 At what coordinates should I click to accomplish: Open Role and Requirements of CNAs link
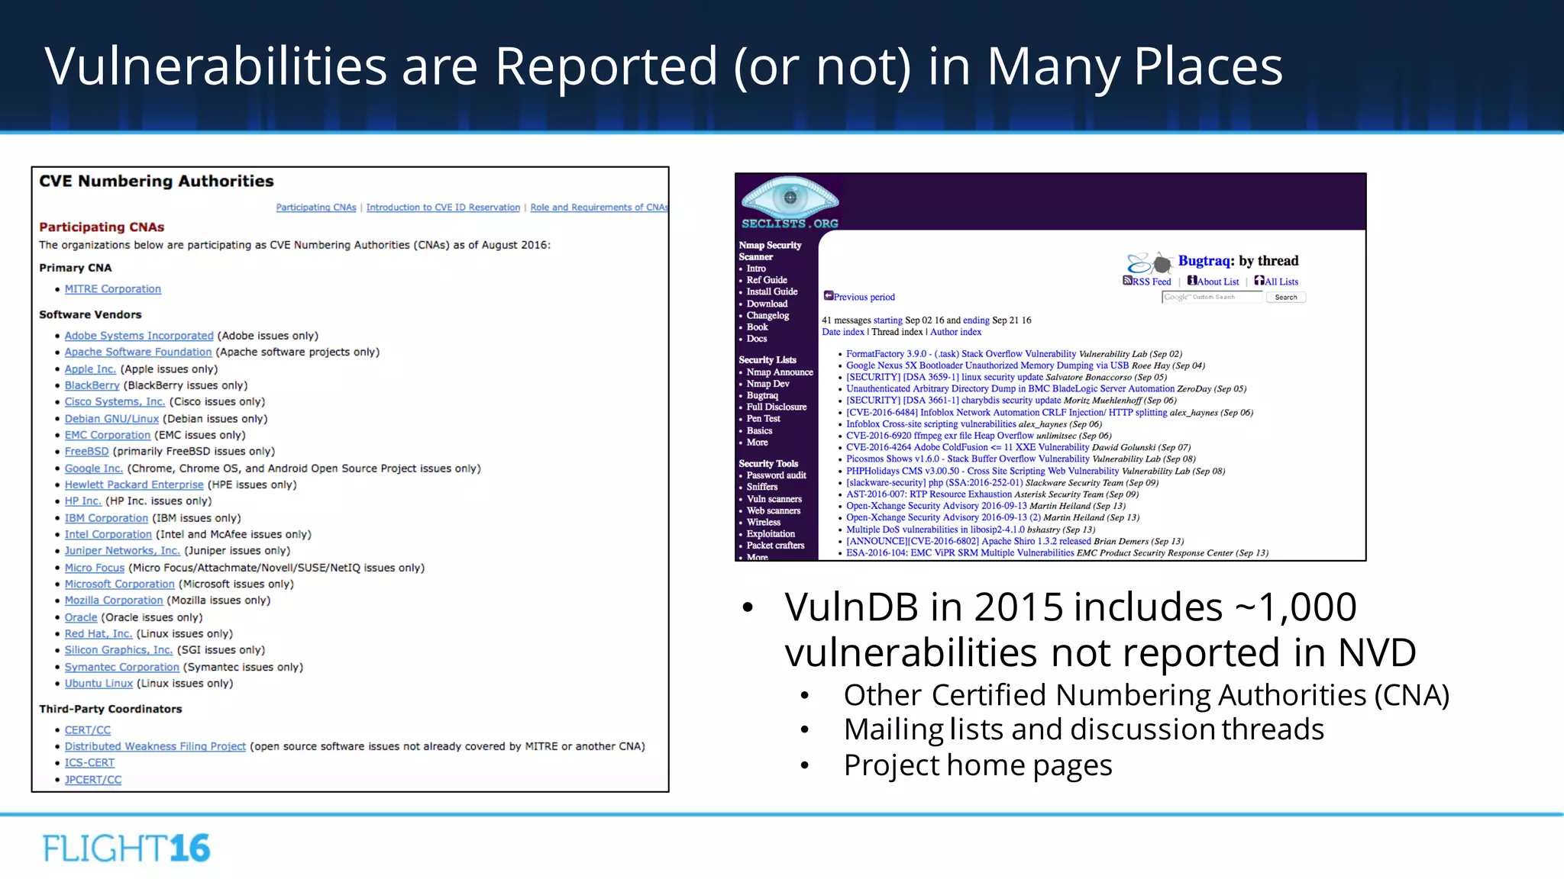tap(599, 208)
